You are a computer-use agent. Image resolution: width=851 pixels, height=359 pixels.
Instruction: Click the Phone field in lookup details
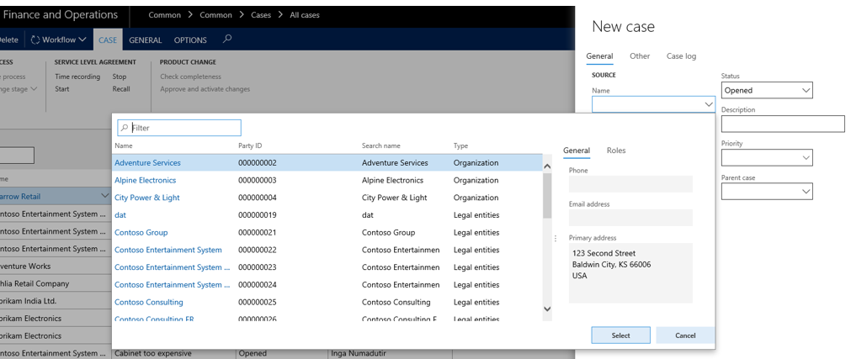coord(630,184)
